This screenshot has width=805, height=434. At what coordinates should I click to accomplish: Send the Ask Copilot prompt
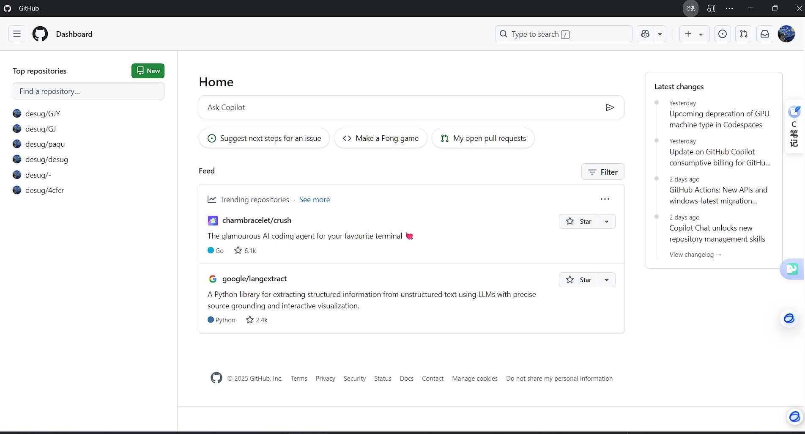[610, 107]
